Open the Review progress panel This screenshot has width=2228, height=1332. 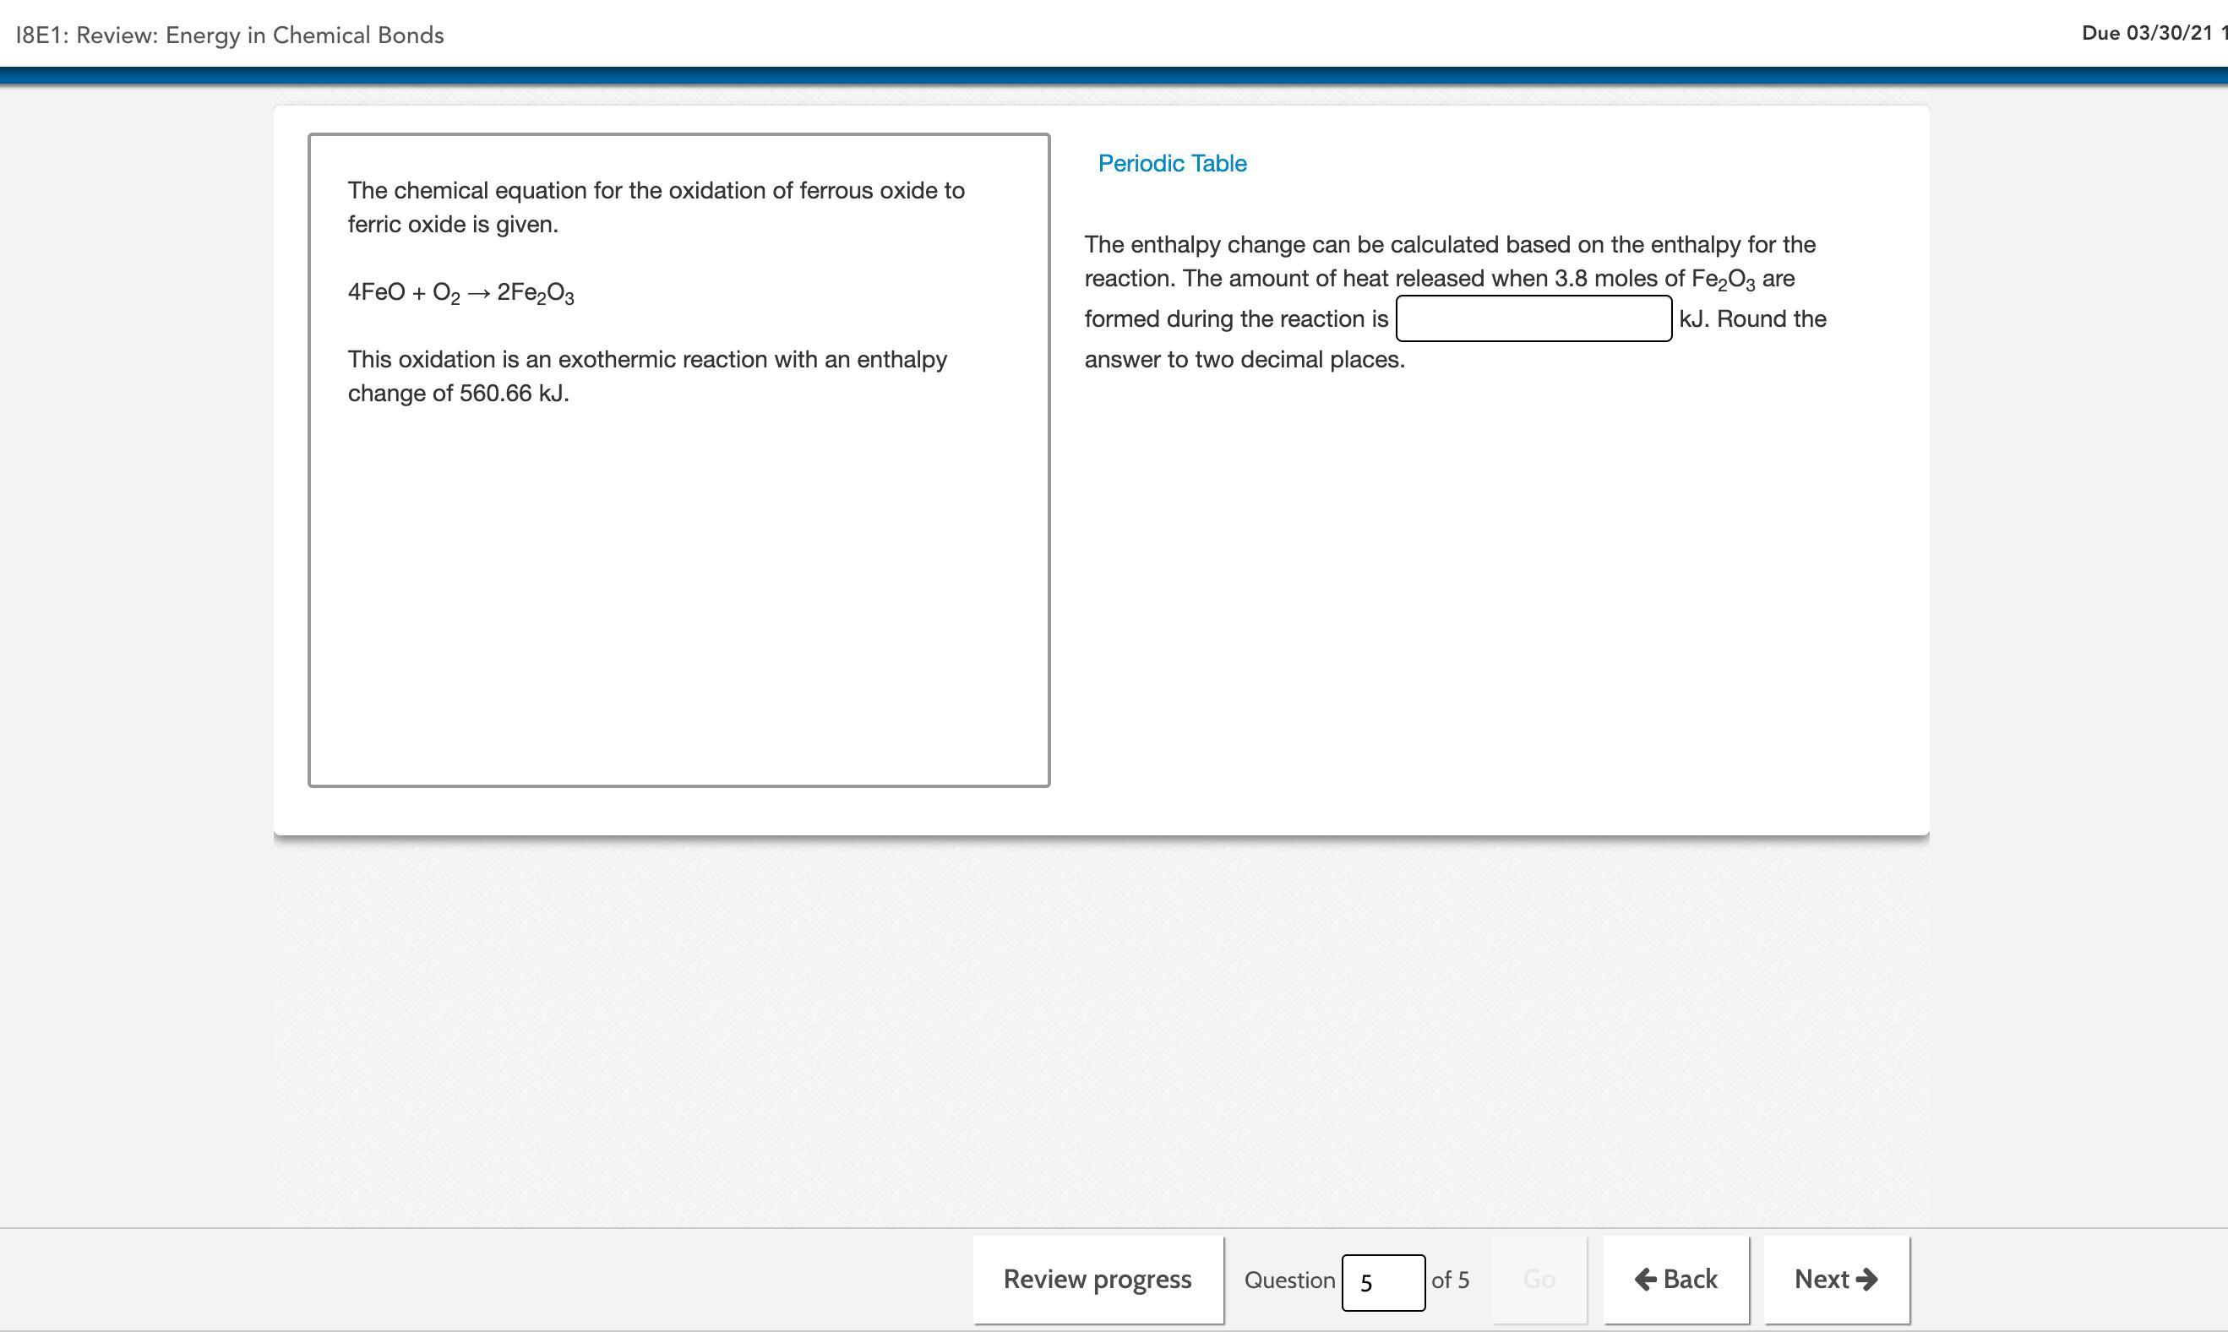point(1097,1279)
